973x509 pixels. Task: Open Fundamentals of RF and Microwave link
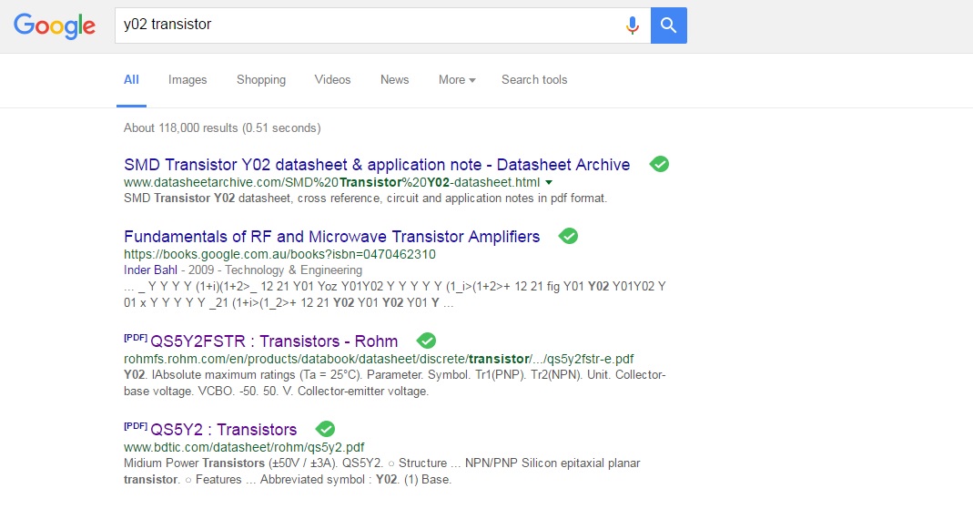coord(332,237)
